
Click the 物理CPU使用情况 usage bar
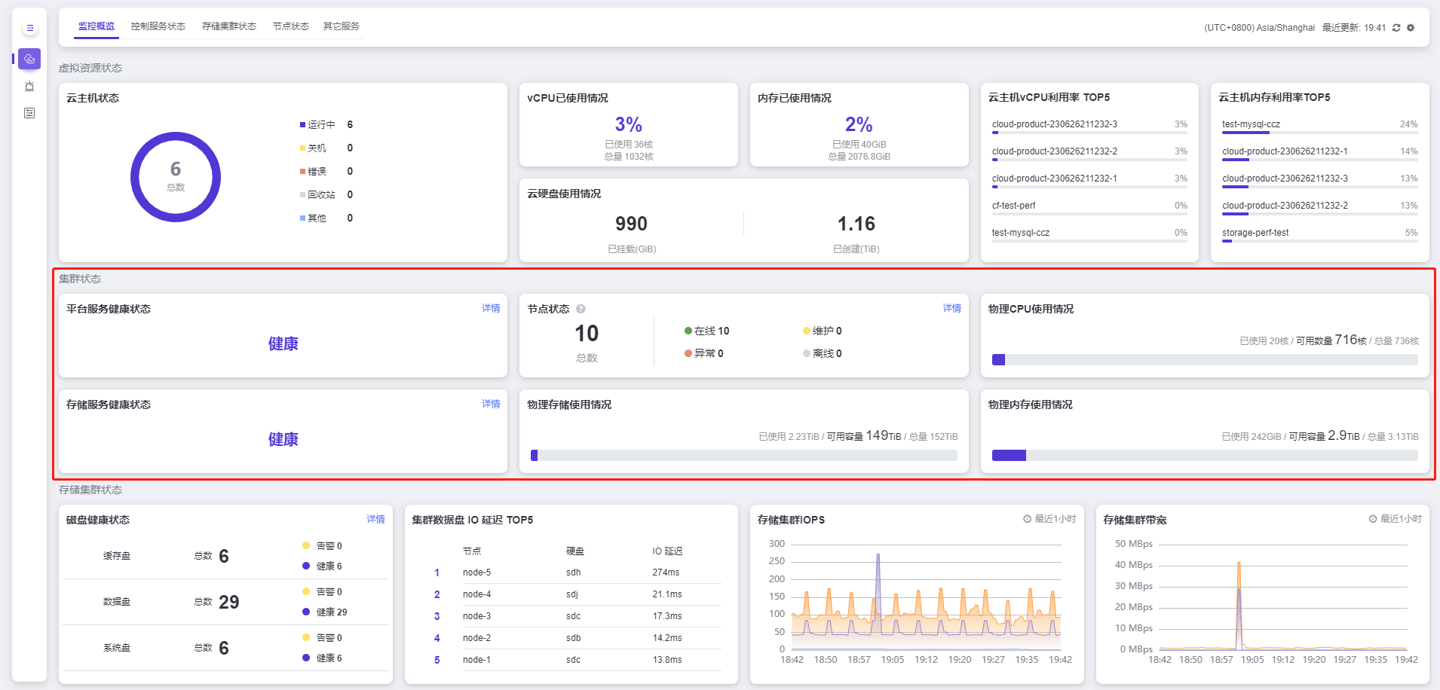tap(1204, 360)
